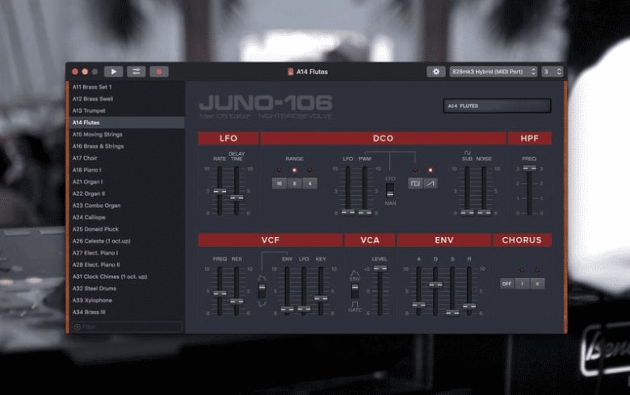
Task: Set DCO range to 16
Action: point(279,183)
